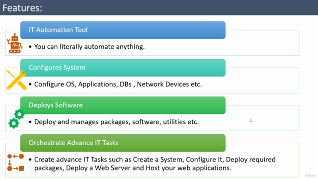Select the Orchestrate Advance IT Tasks header
The height and width of the screenshot is (179, 318).
tap(123, 143)
